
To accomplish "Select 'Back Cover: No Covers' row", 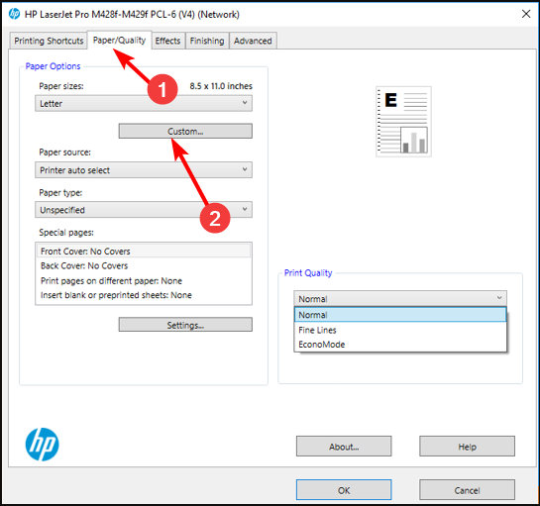I will tap(144, 265).
